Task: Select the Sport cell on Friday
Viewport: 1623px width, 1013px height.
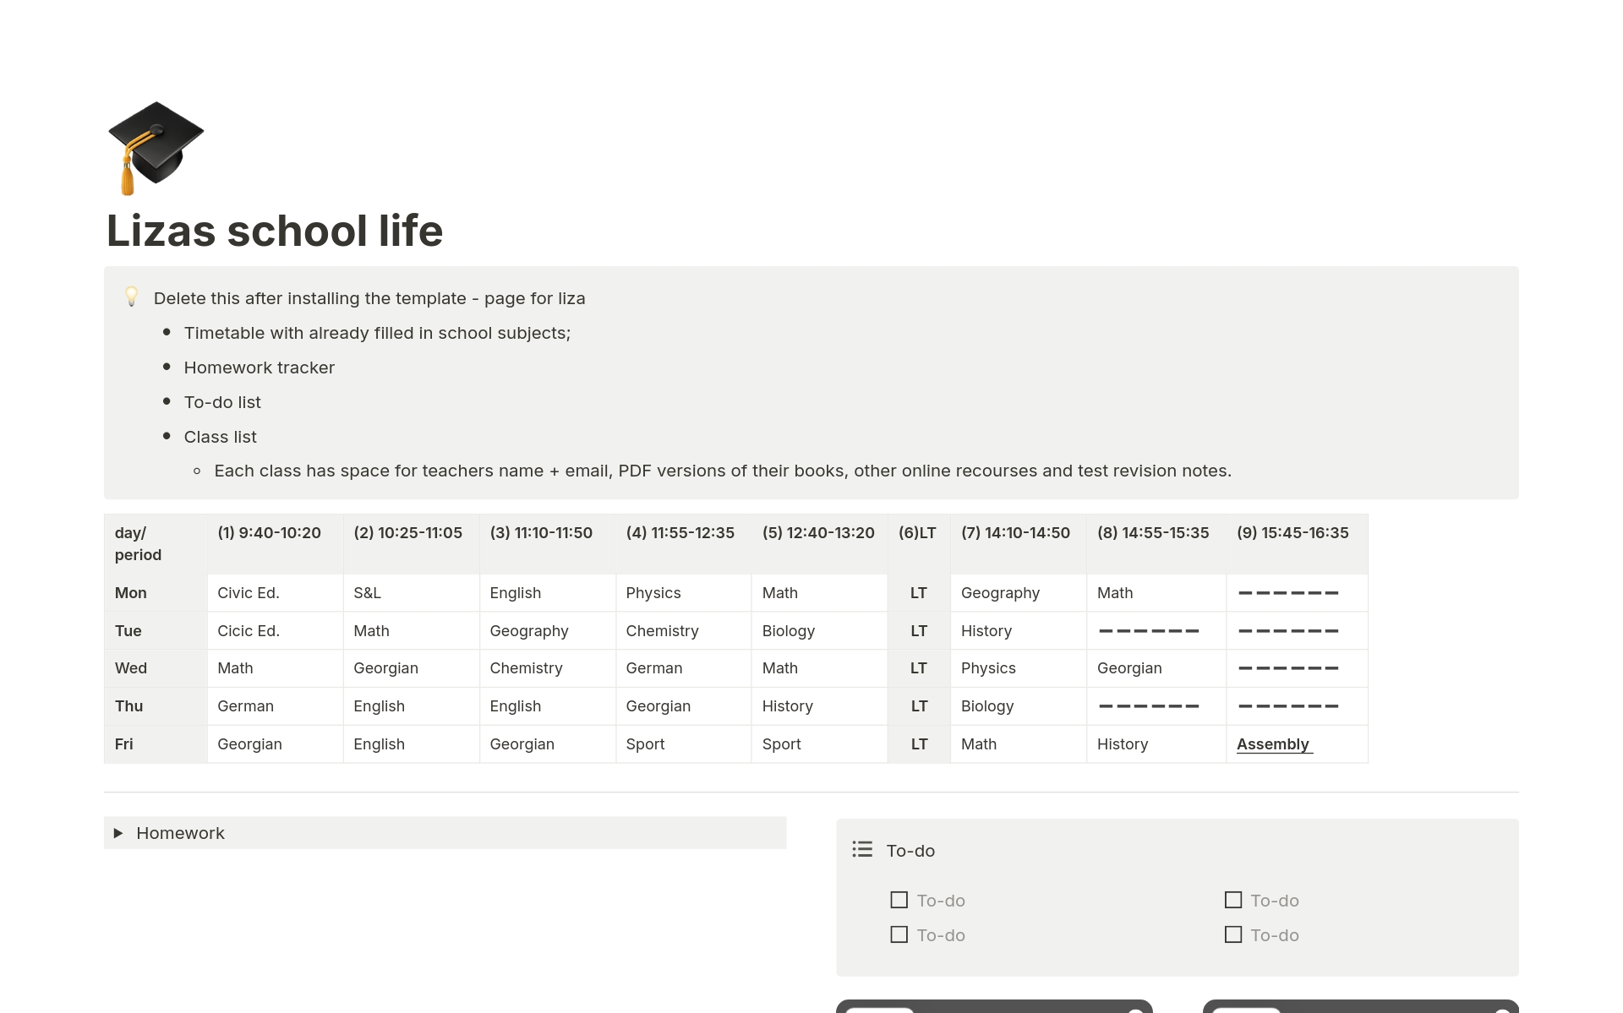Action: [x=645, y=743]
